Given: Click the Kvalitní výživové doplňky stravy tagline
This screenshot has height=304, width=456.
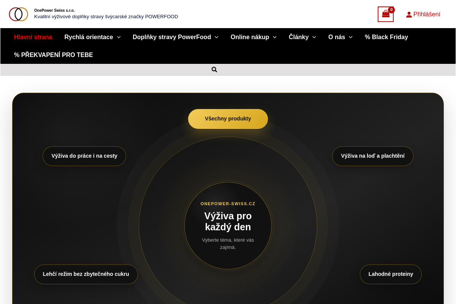Looking at the screenshot, I should (x=106, y=17).
